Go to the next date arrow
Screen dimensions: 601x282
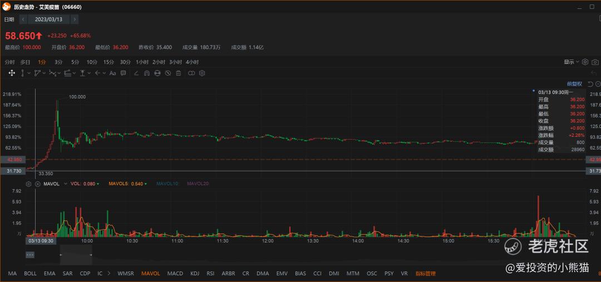tap(75, 19)
